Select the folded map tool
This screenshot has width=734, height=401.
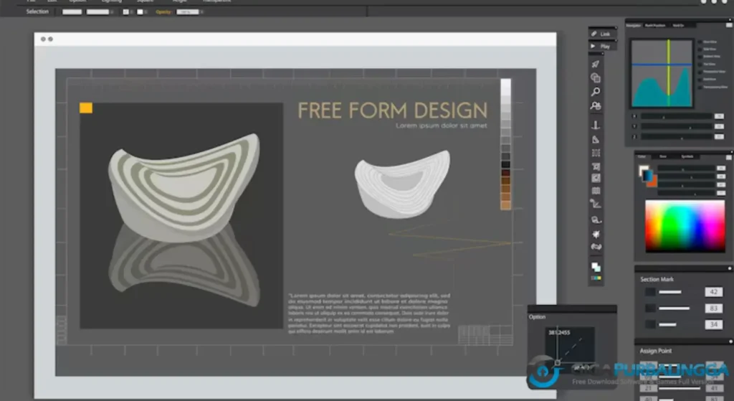tap(596, 191)
